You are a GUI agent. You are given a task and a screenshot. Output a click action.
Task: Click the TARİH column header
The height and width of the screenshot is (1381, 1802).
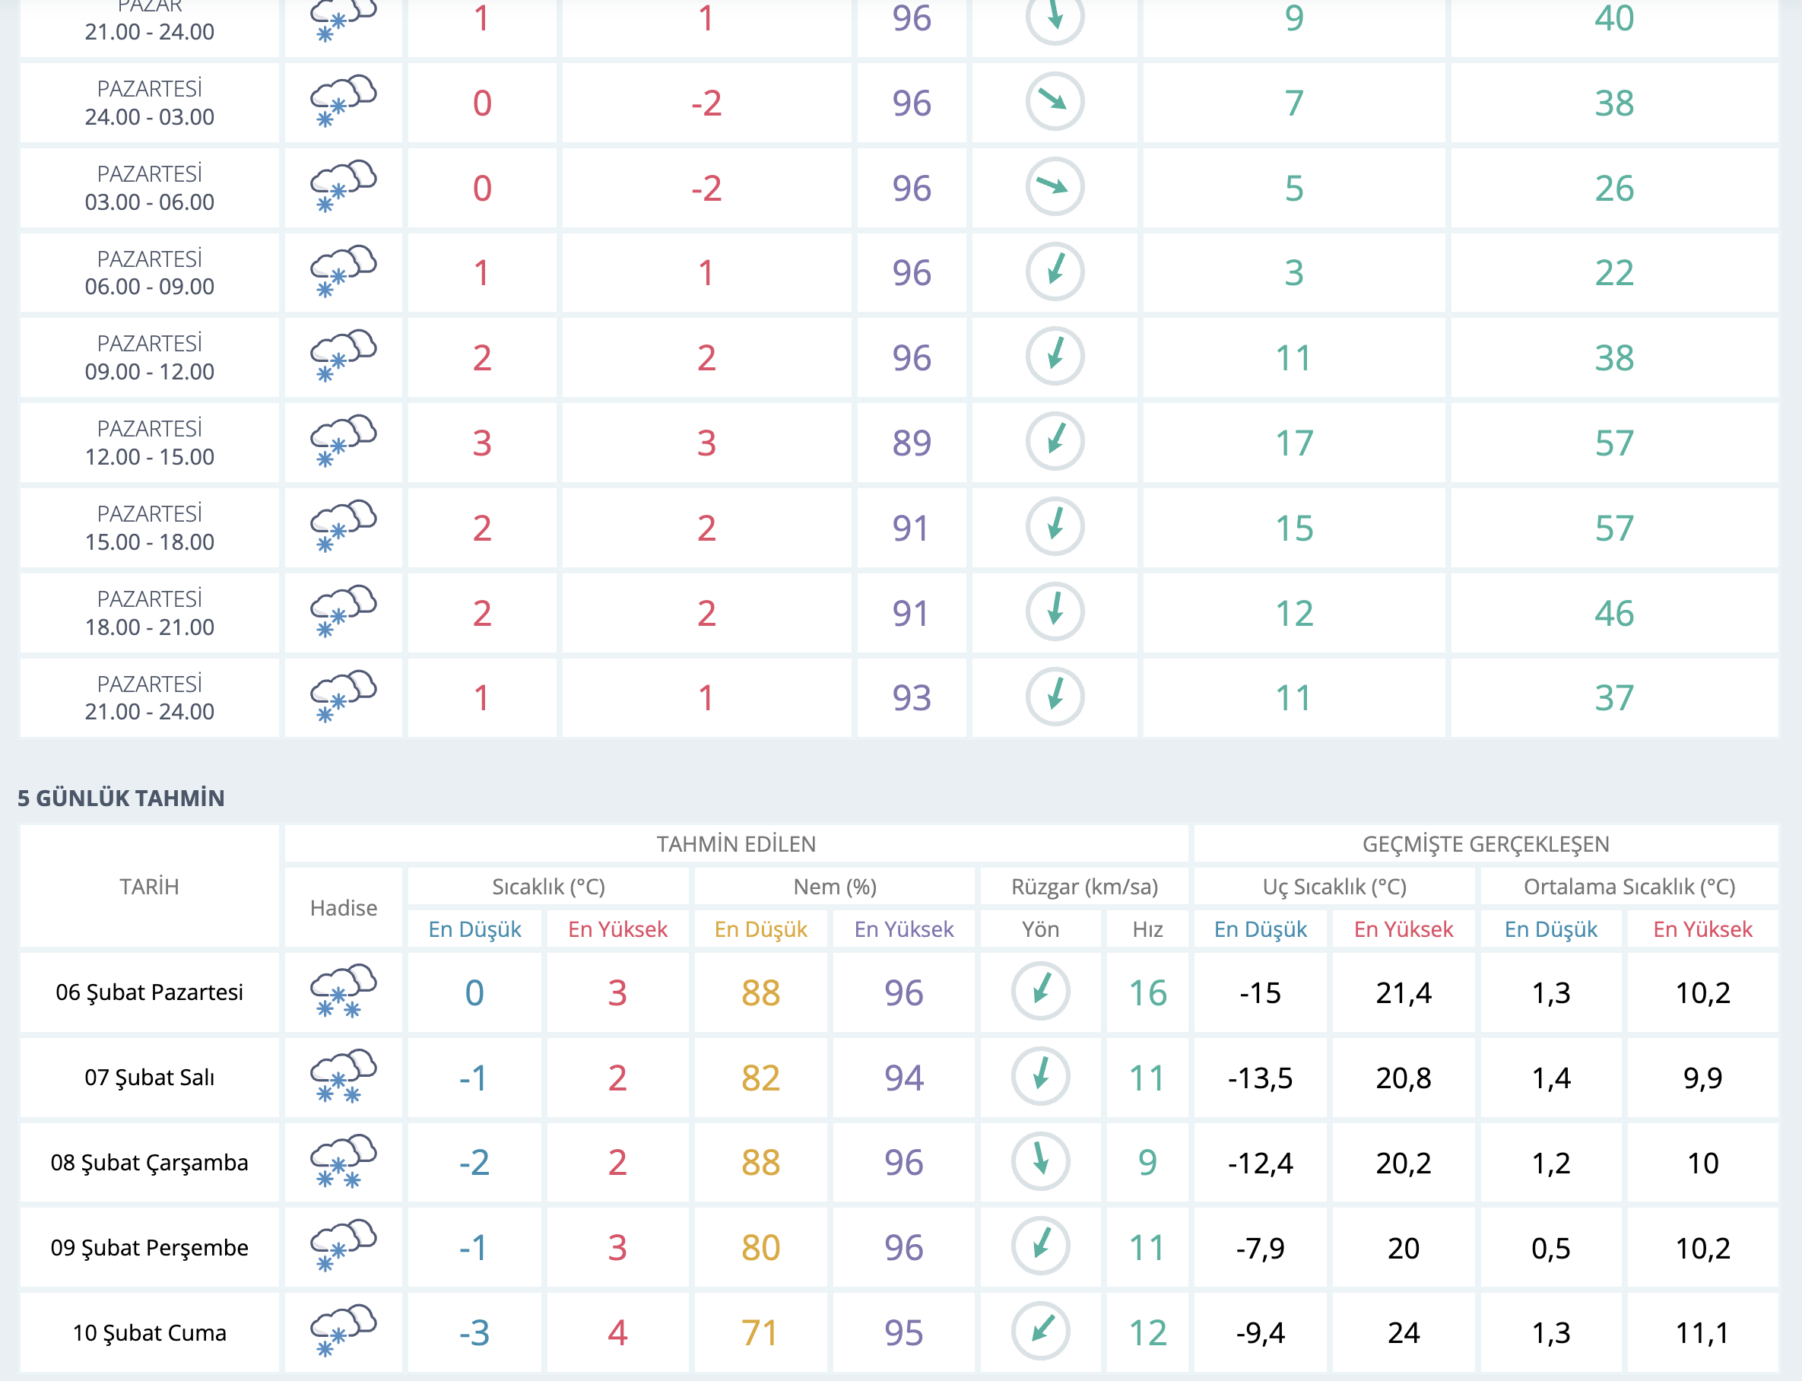(x=150, y=887)
